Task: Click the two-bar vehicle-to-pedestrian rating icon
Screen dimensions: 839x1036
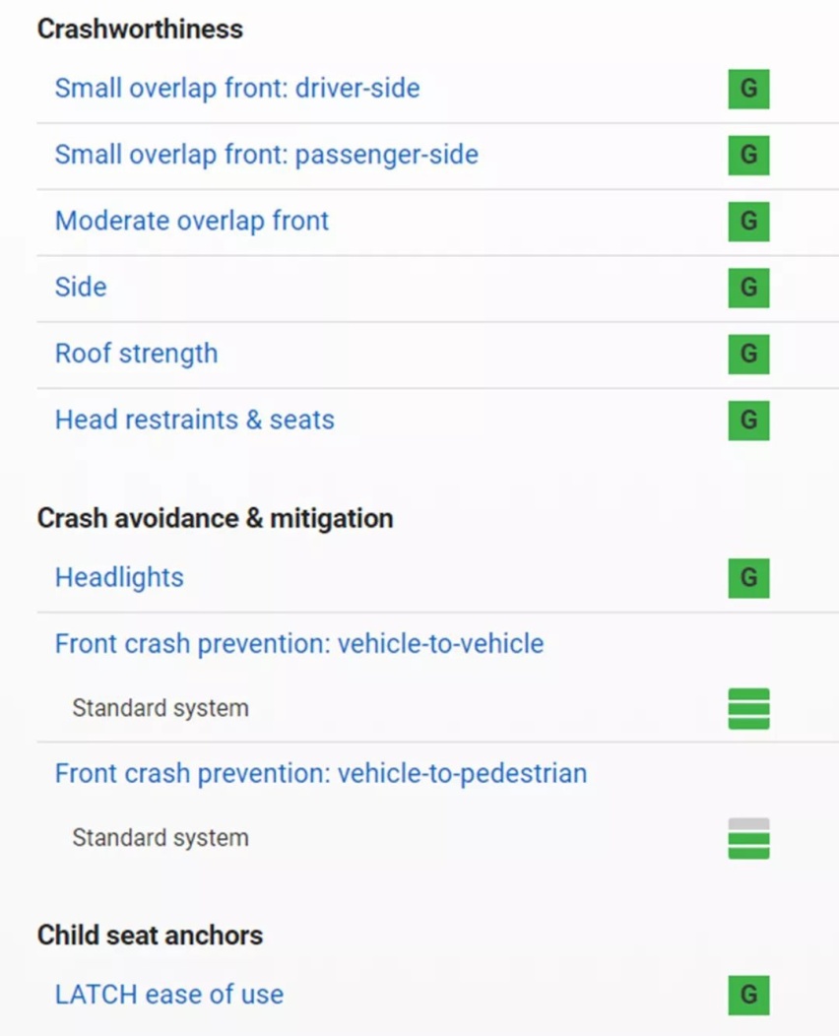Action: 748,838
